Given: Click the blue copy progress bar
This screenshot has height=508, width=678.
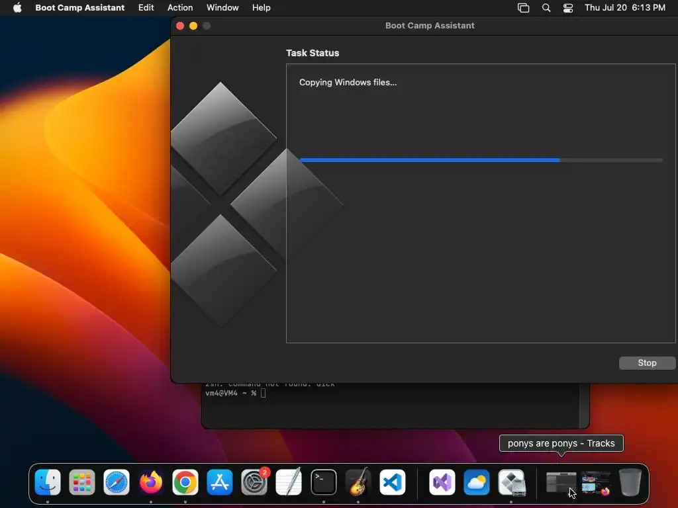Looking at the screenshot, I should (x=481, y=160).
